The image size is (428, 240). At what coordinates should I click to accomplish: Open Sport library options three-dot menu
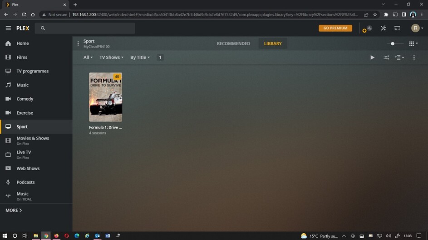coord(78,43)
